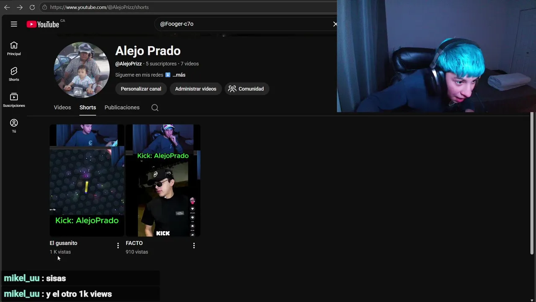This screenshot has height=302, width=536.
Task: Open the Comunidad button
Action: click(247, 89)
